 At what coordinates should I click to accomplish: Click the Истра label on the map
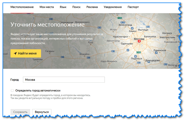pyautogui.click(x=113, y=30)
